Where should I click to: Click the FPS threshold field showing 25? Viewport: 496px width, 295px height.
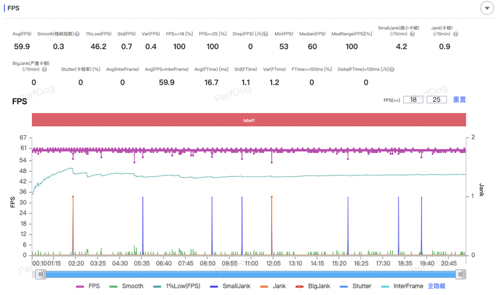point(436,100)
